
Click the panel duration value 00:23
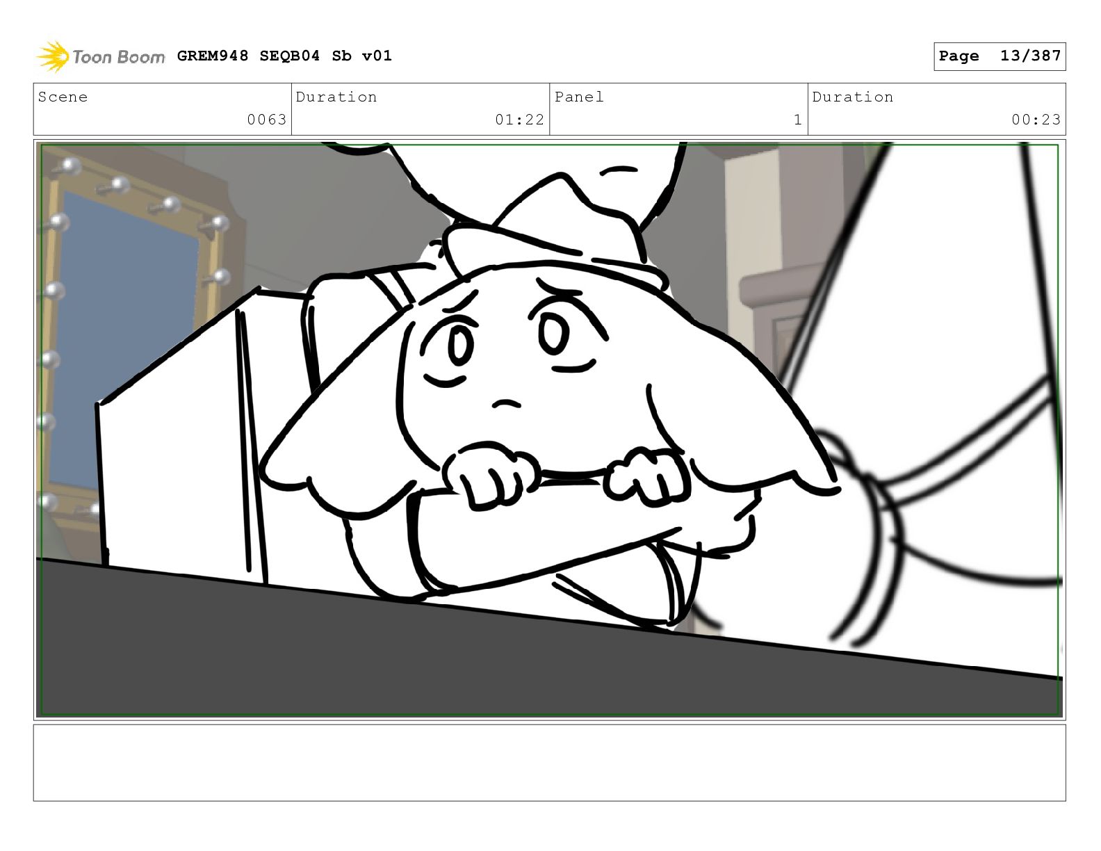(1036, 120)
